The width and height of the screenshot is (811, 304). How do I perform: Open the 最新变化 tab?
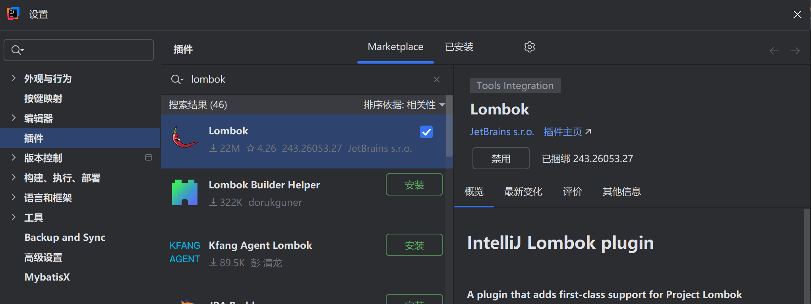pyautogui.click(x=523, y=192)
